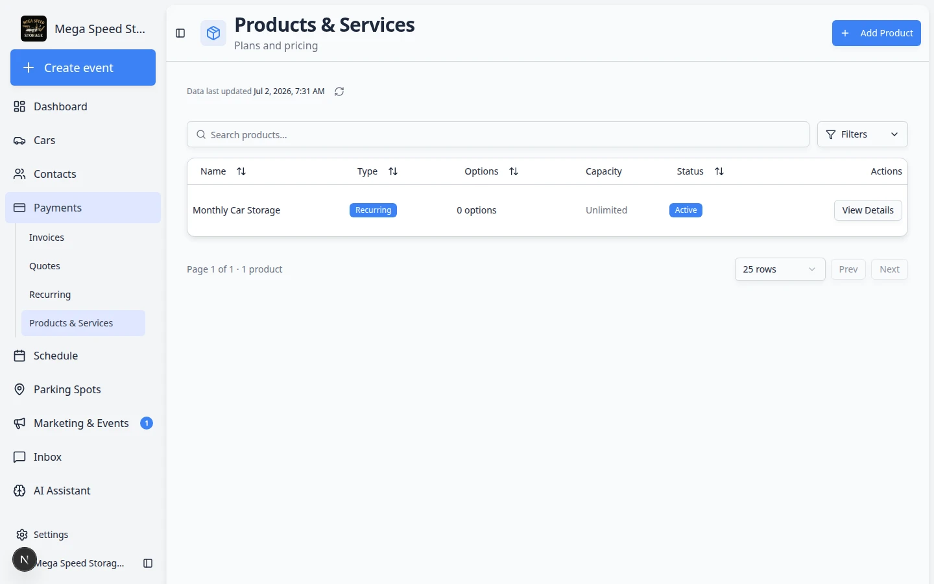Click the Products & Services box icon
934x584 pixels.
(x=213, y=33)
